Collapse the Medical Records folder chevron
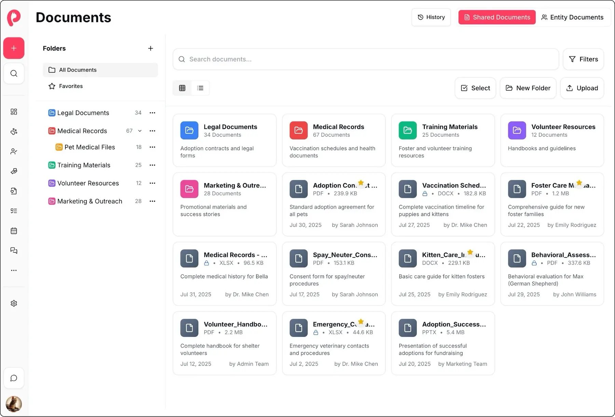This screenshot has height=417, width=615. [x=140, y=131]
